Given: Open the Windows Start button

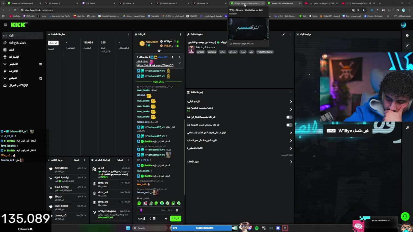Looking at the screenshot, I should 128,228.
